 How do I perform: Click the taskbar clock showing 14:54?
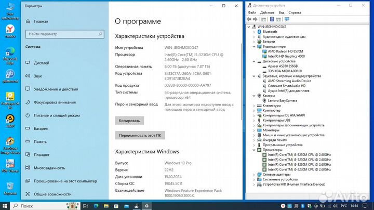coord(354,206)
